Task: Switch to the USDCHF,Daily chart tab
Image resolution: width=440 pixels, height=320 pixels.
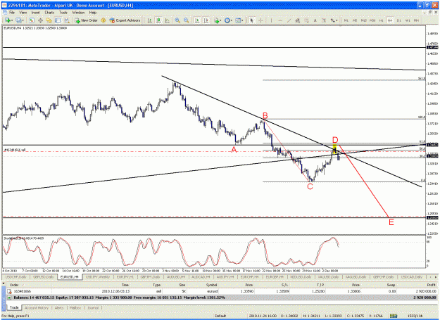Action: click(16, 277)
